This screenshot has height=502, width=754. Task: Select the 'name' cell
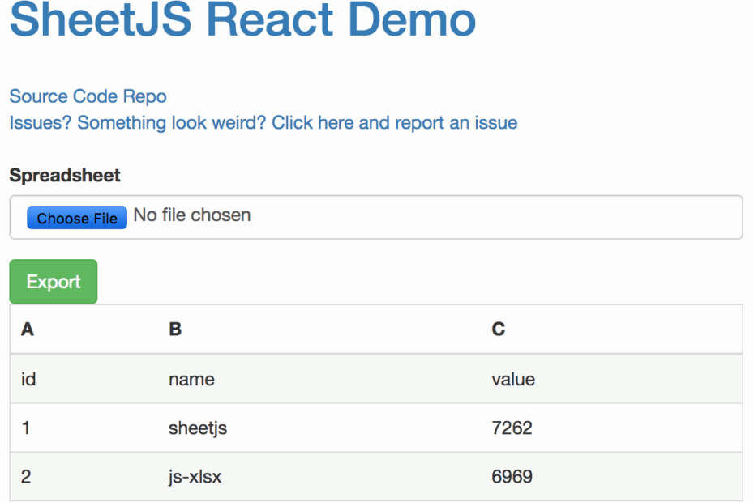319,380
